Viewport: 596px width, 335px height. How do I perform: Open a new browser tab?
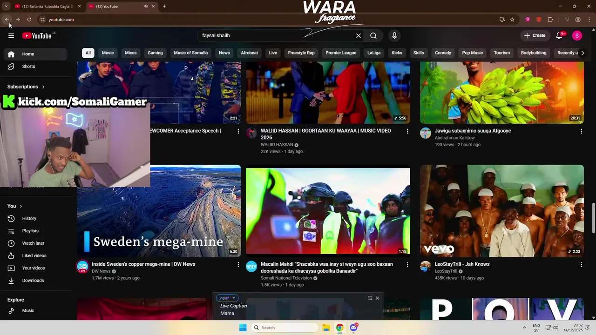click(x=164, y=7)
